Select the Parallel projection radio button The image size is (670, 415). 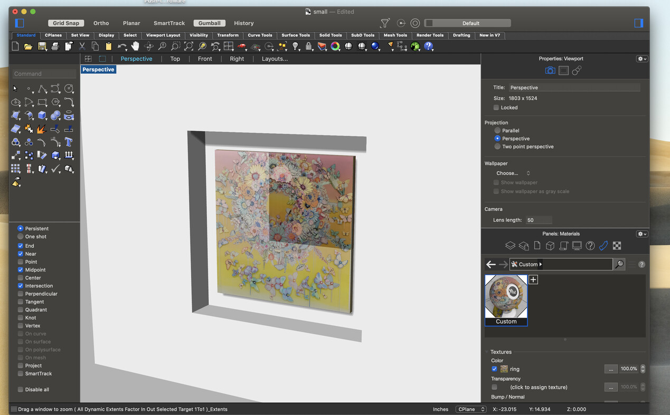coord(497,130)
